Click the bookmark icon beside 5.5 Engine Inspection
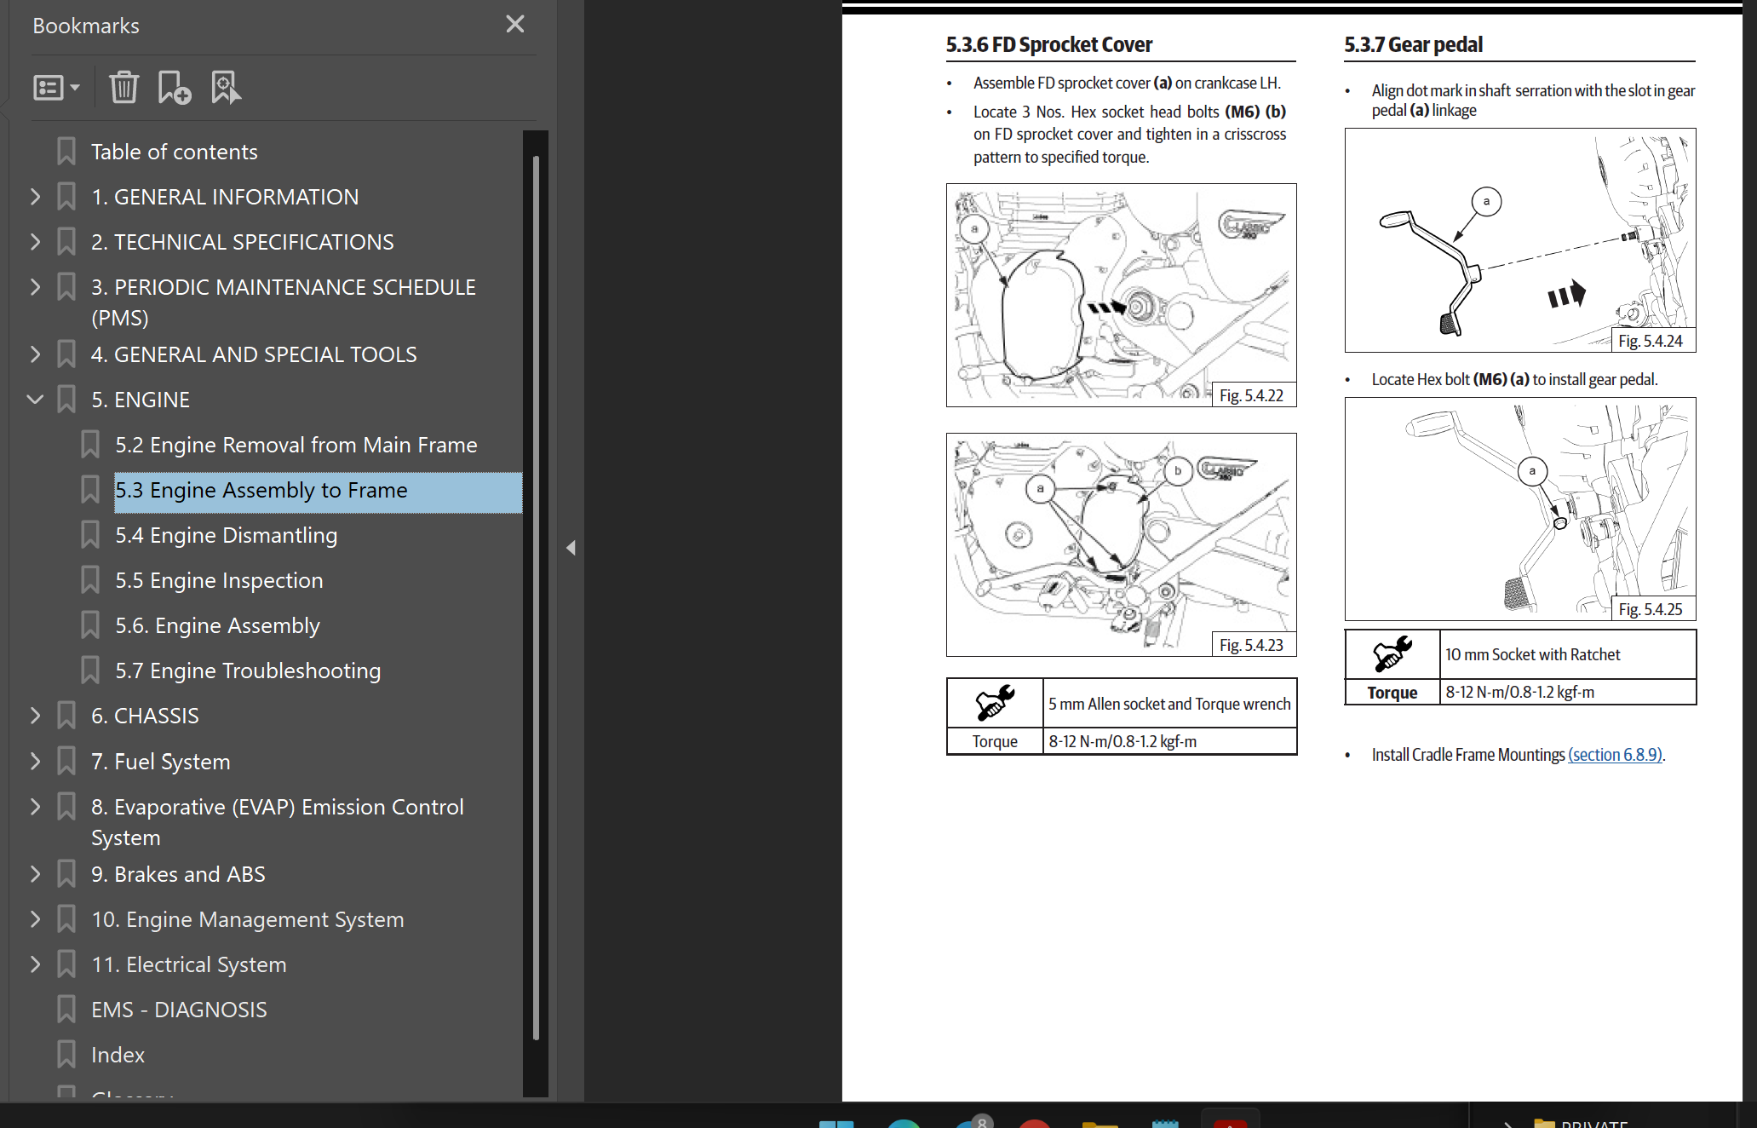Screen dimensions: 1757x1128 click(89, 580)
